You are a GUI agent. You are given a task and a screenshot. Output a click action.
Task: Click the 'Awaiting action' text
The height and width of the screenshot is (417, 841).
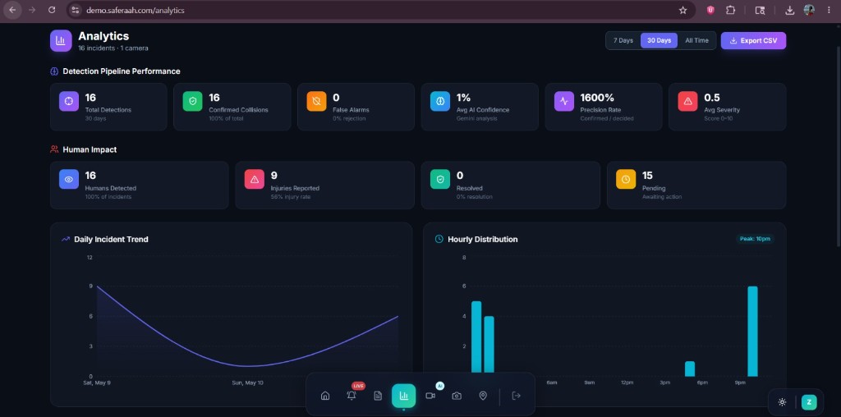662,197
